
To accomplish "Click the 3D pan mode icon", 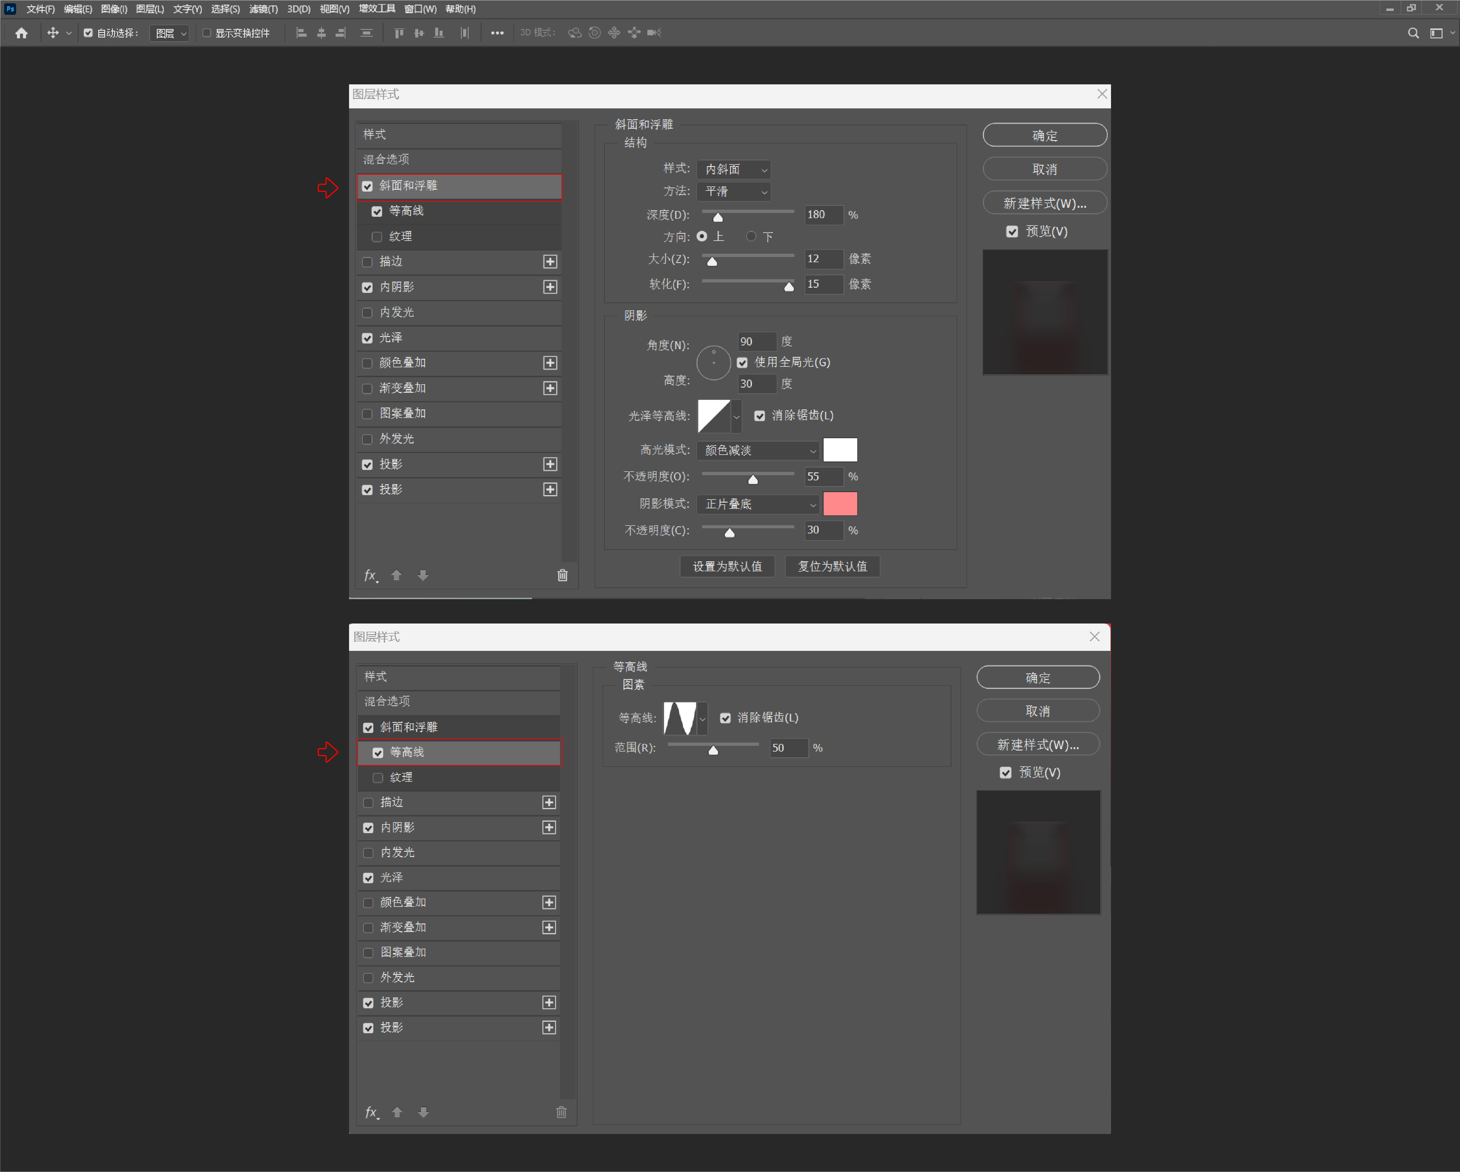I will coord(614,33).
